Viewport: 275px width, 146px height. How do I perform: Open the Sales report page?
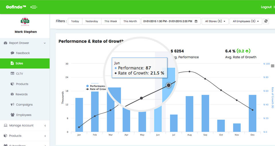(19, 63)
